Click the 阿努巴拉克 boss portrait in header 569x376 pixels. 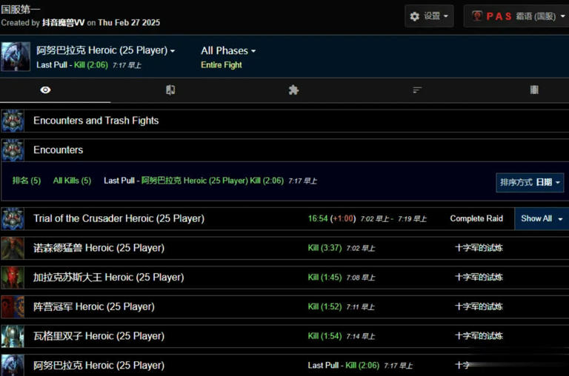pos(16,56)
